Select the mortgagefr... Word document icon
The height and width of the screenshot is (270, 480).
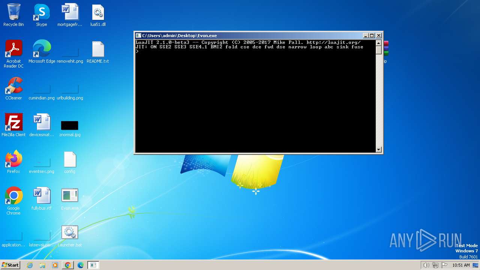(70, 15)
